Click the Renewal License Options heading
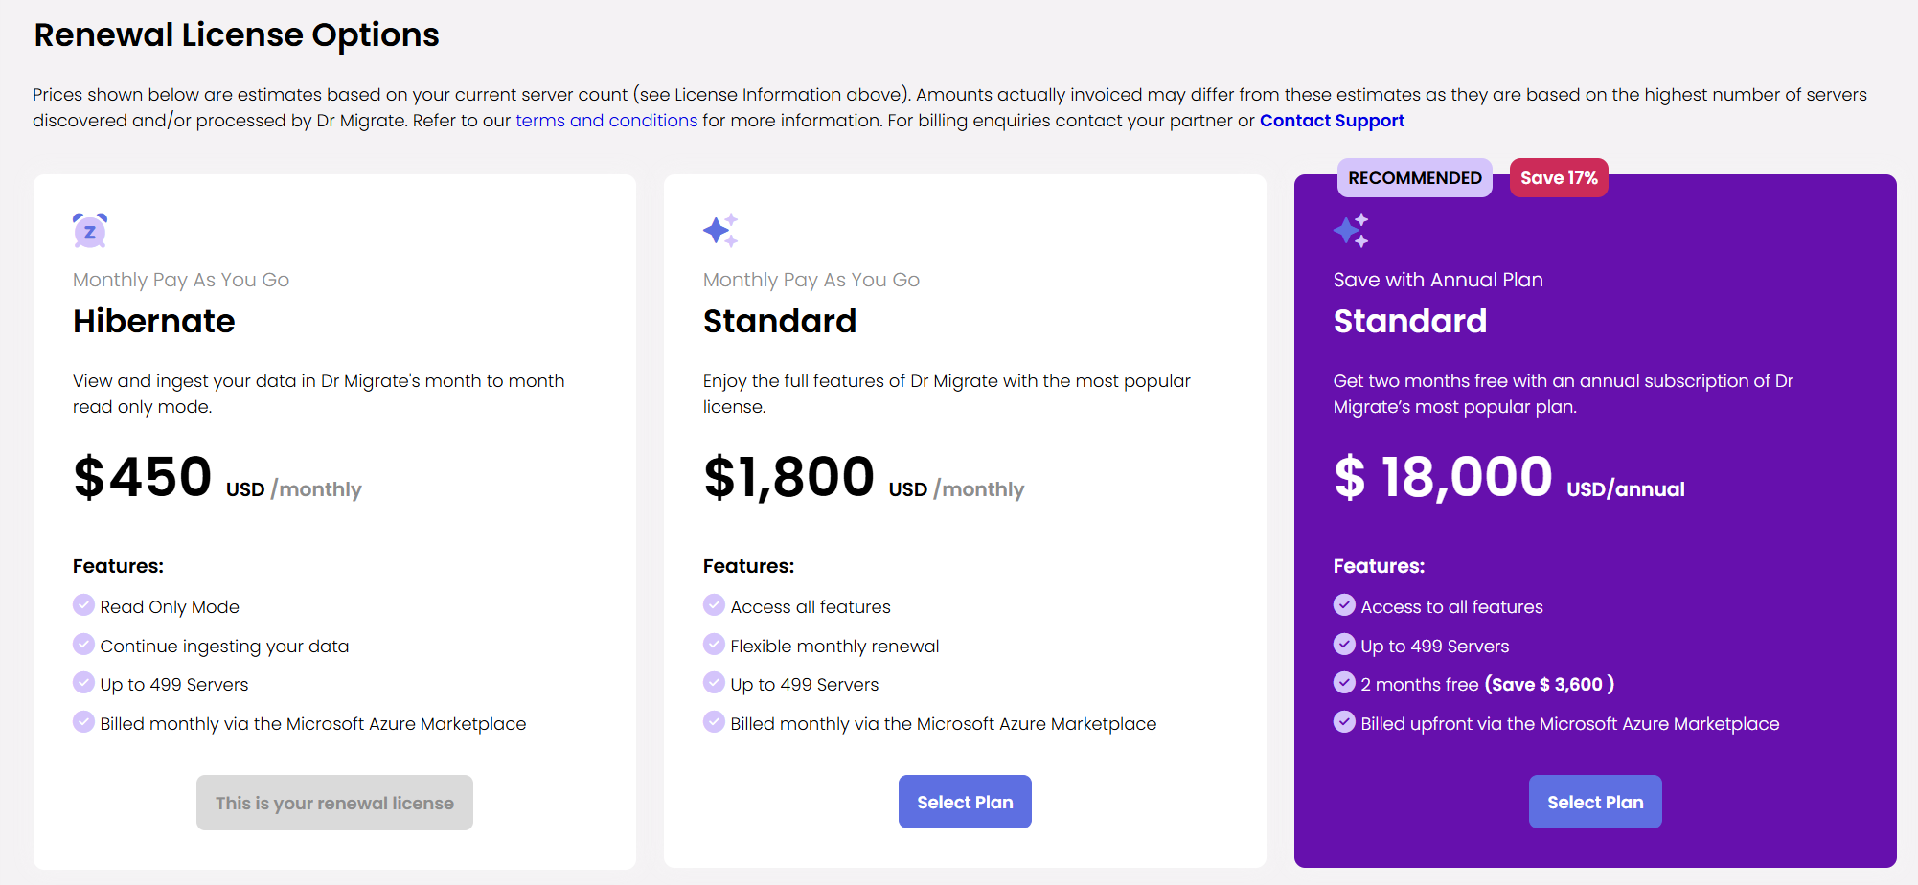The height and width of the screenshot is (885, 1918). pos(237,35)
